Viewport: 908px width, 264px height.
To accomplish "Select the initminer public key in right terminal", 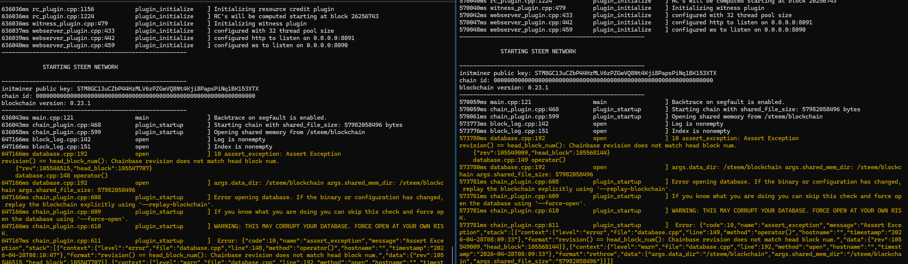I will [625, 73].
